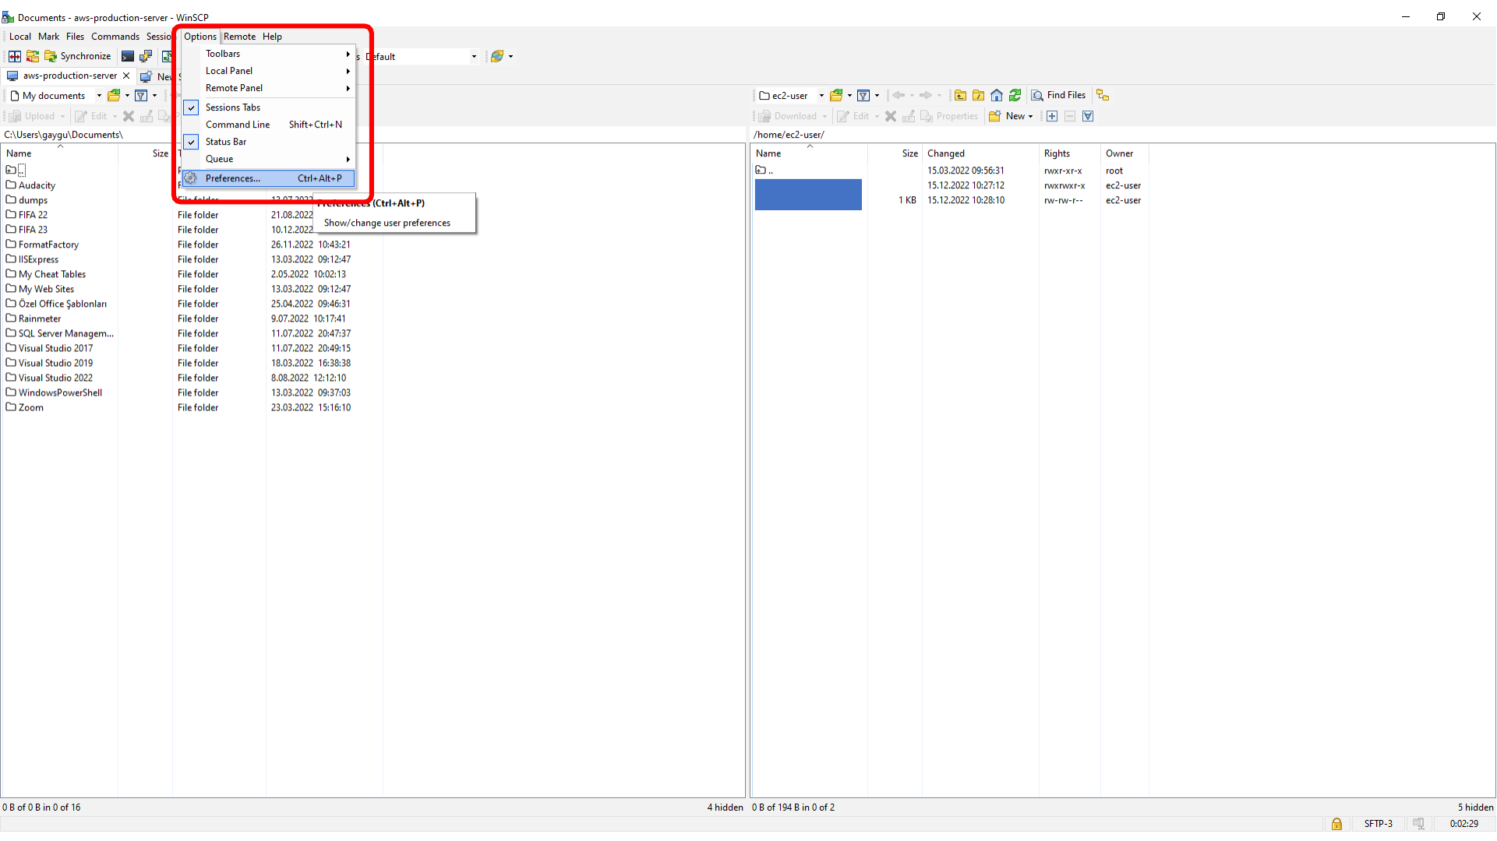The height and width of the screenshot is (841, 1497).
Task: Click the remote panel filter icon
Action: [x=863, y=96]
